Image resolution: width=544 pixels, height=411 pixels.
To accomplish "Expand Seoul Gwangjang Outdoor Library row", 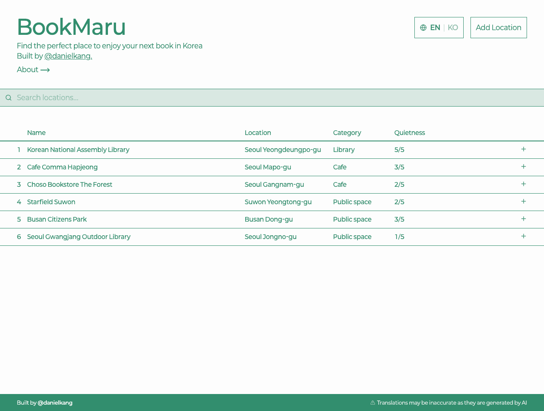I will 523,236.
